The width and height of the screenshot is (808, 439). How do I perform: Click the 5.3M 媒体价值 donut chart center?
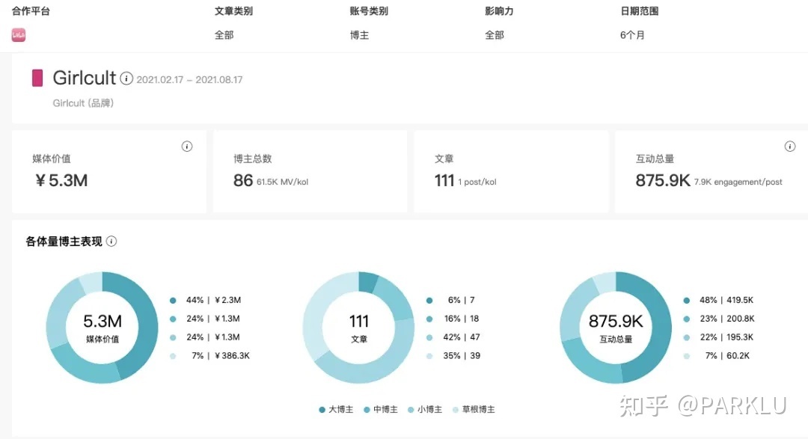102,328
